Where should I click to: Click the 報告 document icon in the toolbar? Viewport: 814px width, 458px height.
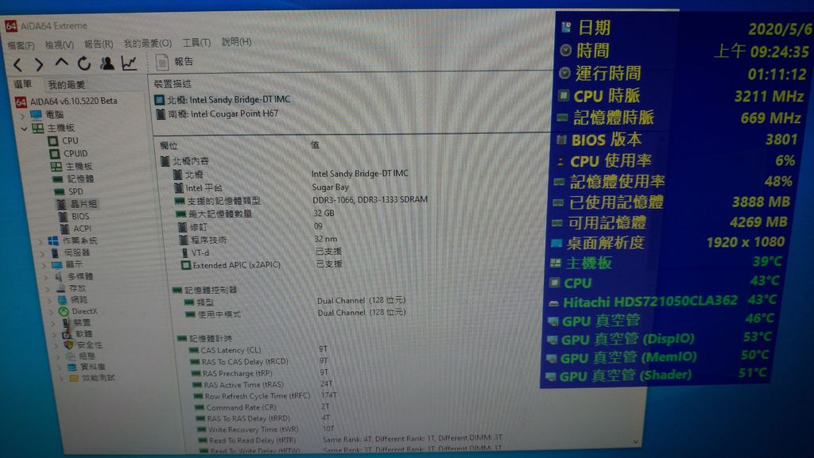click(x=162, y=62)
